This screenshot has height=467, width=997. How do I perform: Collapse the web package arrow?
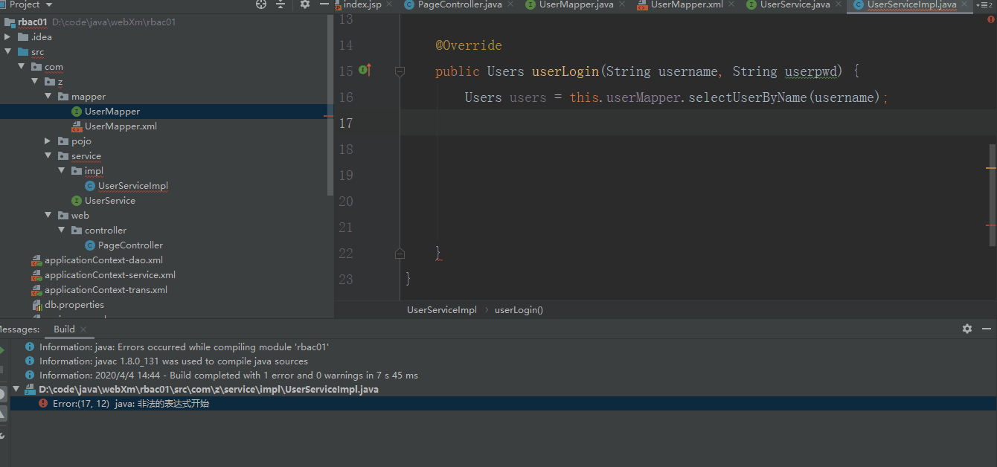(x=48, y=215)
